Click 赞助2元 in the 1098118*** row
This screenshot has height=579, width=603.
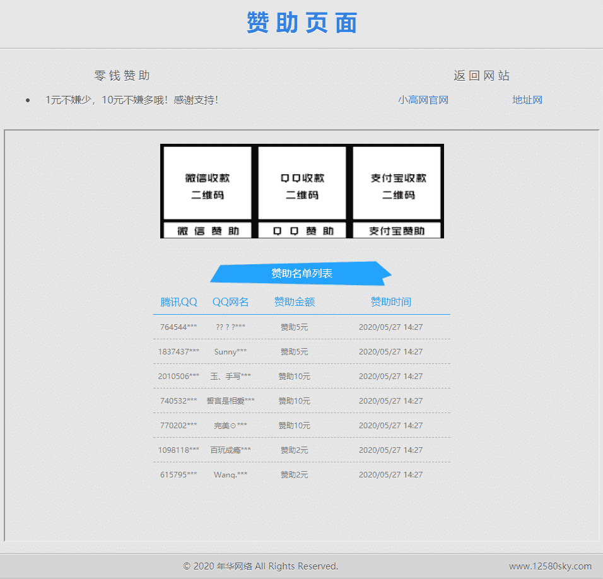[x=294, y=450]
